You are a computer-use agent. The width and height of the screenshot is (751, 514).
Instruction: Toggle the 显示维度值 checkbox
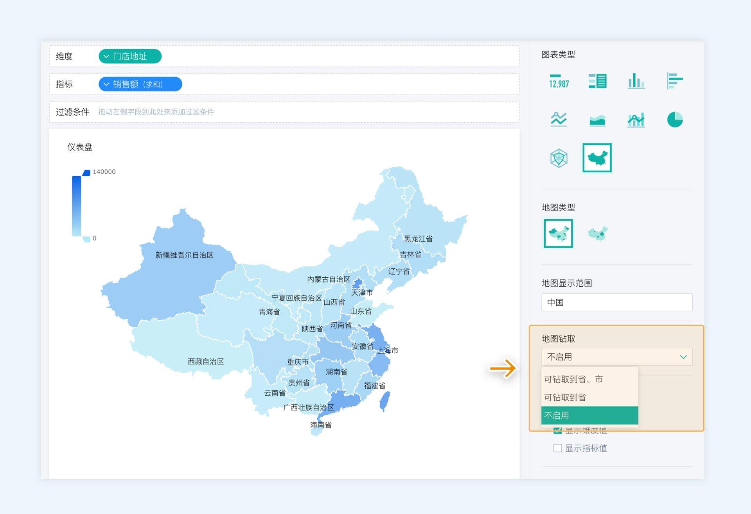558,430
